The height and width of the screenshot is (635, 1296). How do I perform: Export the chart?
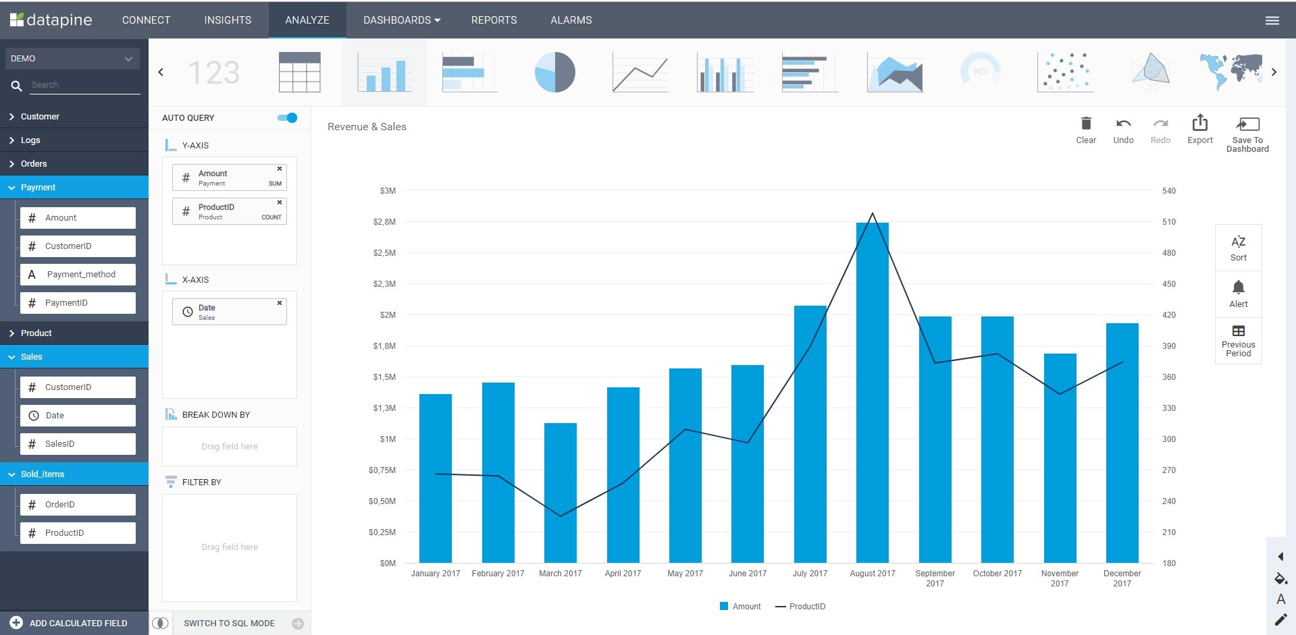(1200, 129)
